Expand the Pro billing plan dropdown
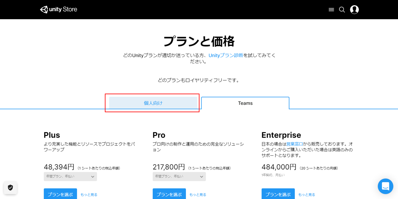 (179, 176)
